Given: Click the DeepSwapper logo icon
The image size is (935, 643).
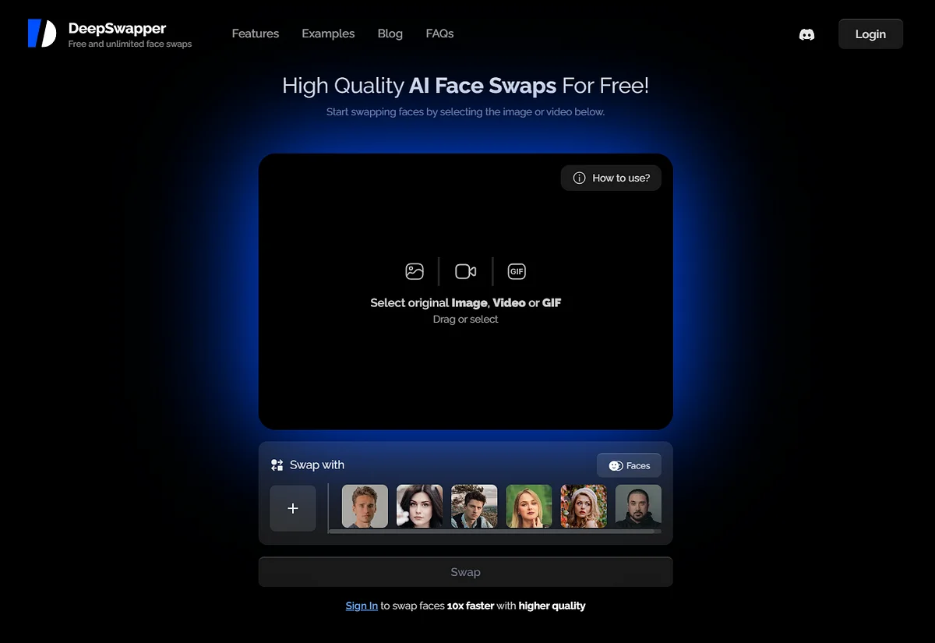Looking at the screenshot, I should point(42,34).
